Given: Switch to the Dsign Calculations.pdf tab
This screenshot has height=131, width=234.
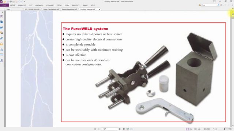Looking at the screenshot, I should click(51, 9).
